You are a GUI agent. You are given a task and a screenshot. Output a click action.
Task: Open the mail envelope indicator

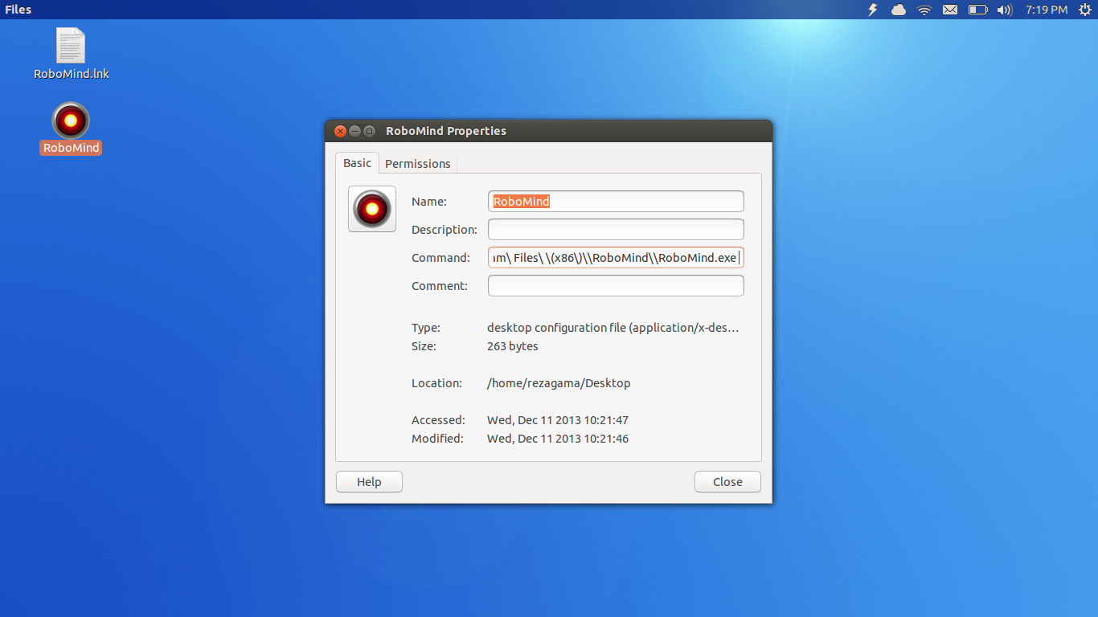[950, 10]
